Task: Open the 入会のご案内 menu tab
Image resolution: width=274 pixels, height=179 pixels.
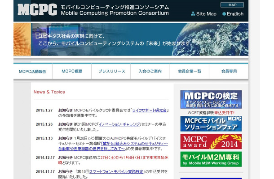Action: click(x=150, y=71)
